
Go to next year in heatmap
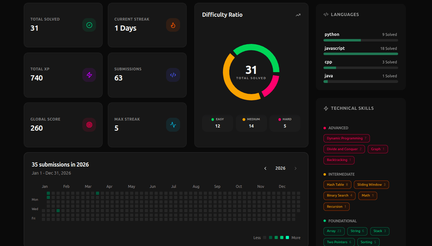296,168
